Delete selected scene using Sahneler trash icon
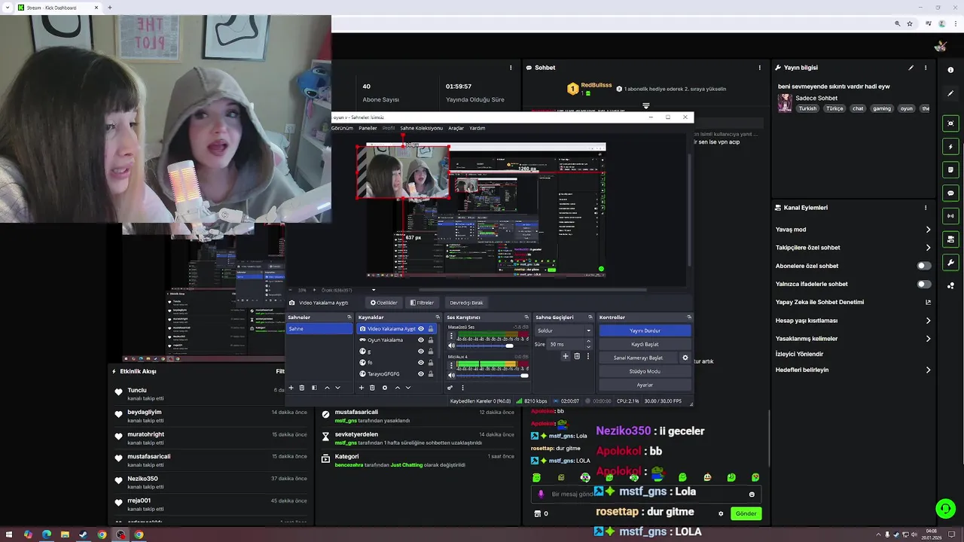The width and height of the screenshot is (964, 542). [302, 388]
